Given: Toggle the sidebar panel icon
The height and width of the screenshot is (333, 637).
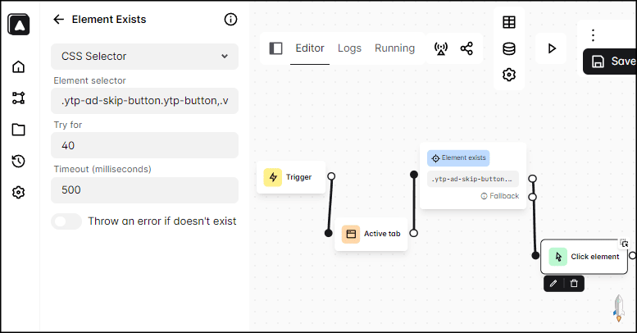Looking at the screenshot, I should 276,48.
